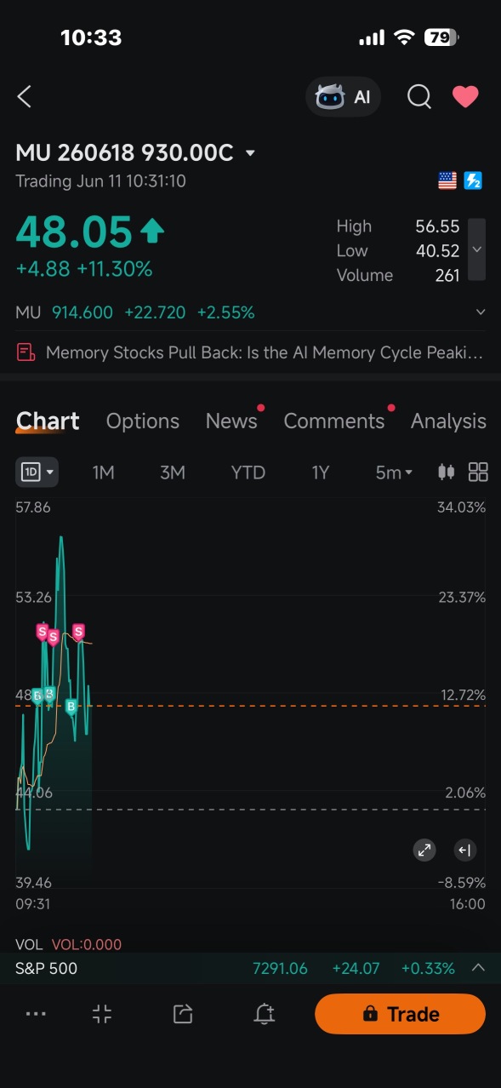This screenshot has width=501, height=1088.
Task: Open the 1D timeframe dropdown
Action: point(37,472)
